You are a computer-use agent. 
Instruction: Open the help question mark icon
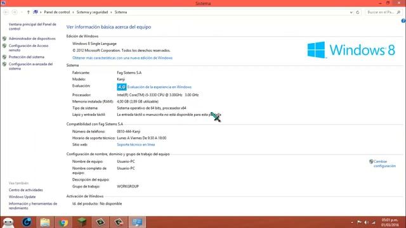(403, 21)
